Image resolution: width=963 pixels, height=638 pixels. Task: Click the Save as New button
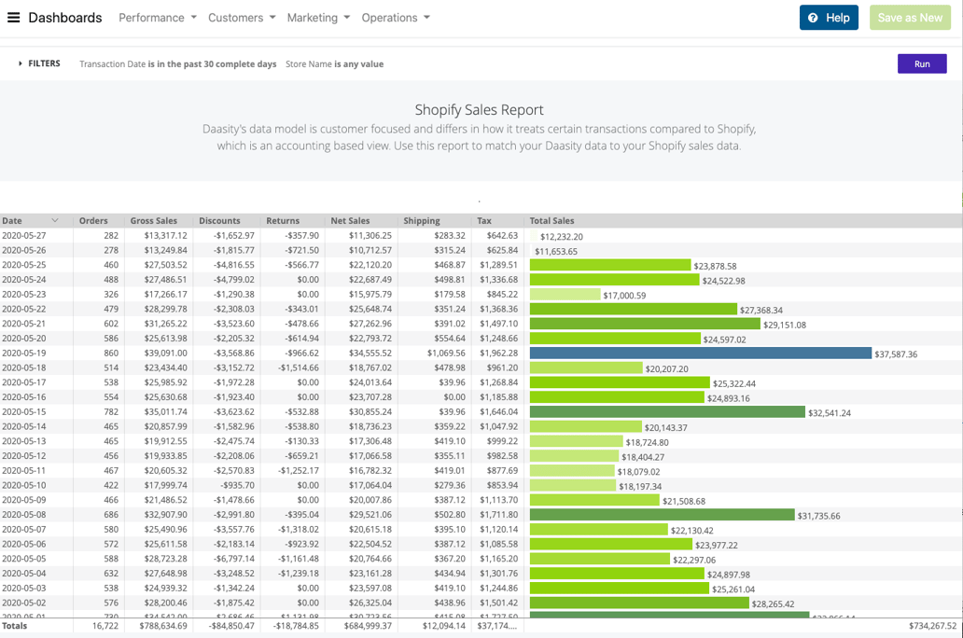[x=909, y=17]
